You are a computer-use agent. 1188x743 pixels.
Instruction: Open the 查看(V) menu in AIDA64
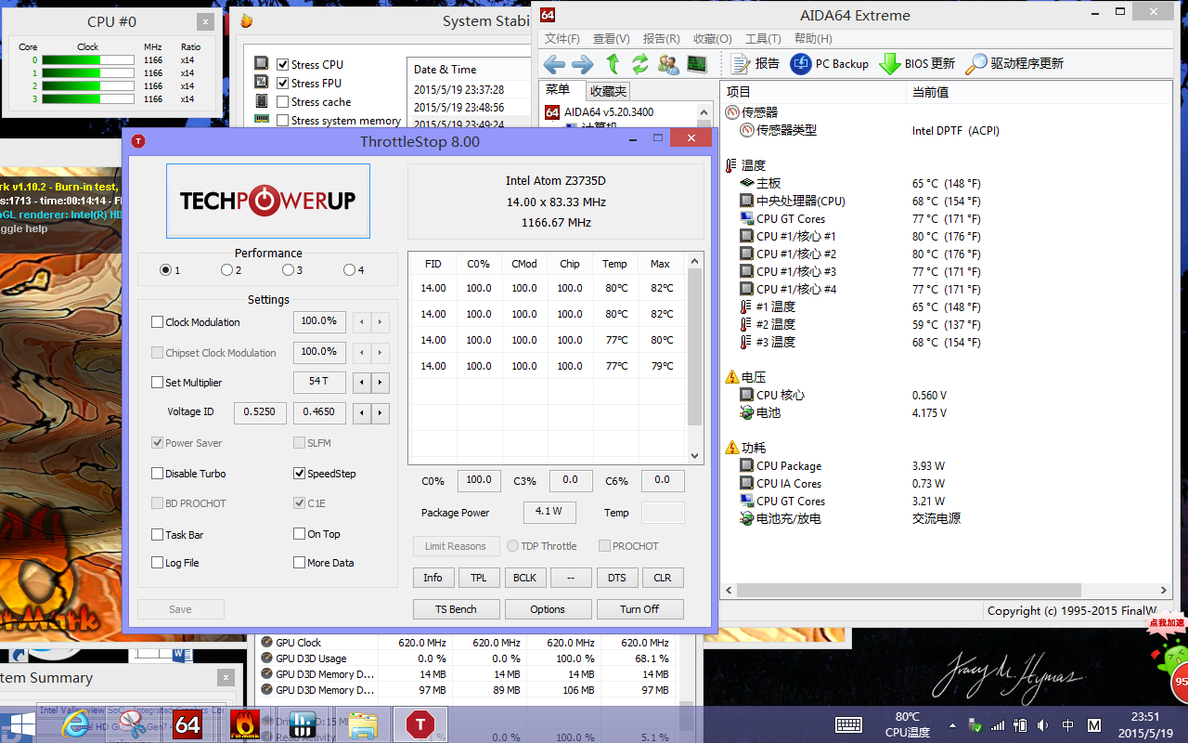612,39
